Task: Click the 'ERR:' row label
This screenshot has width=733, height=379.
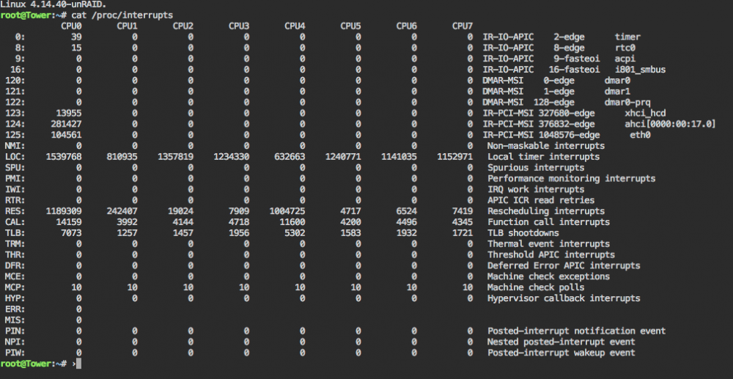Action: [15, 309]
